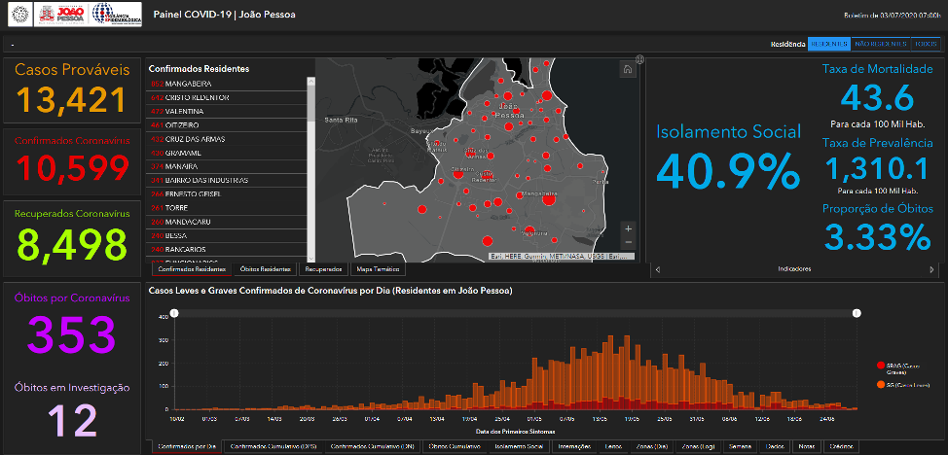Select the Não Residentes filter
This screenshot has height=455, width=948.
(880, 44)
